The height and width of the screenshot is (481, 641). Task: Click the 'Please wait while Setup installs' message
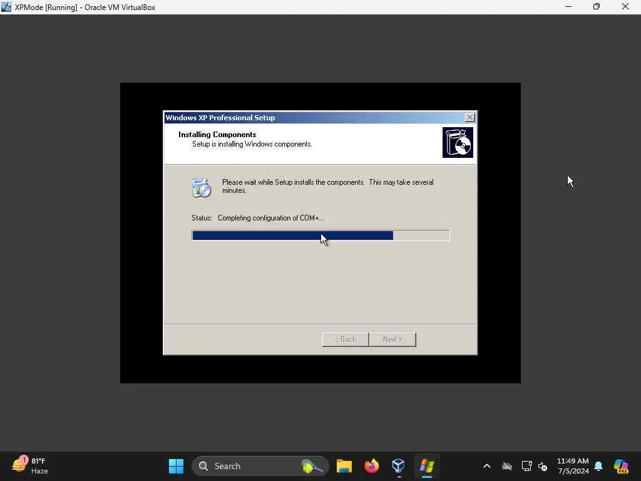(327, 186)
